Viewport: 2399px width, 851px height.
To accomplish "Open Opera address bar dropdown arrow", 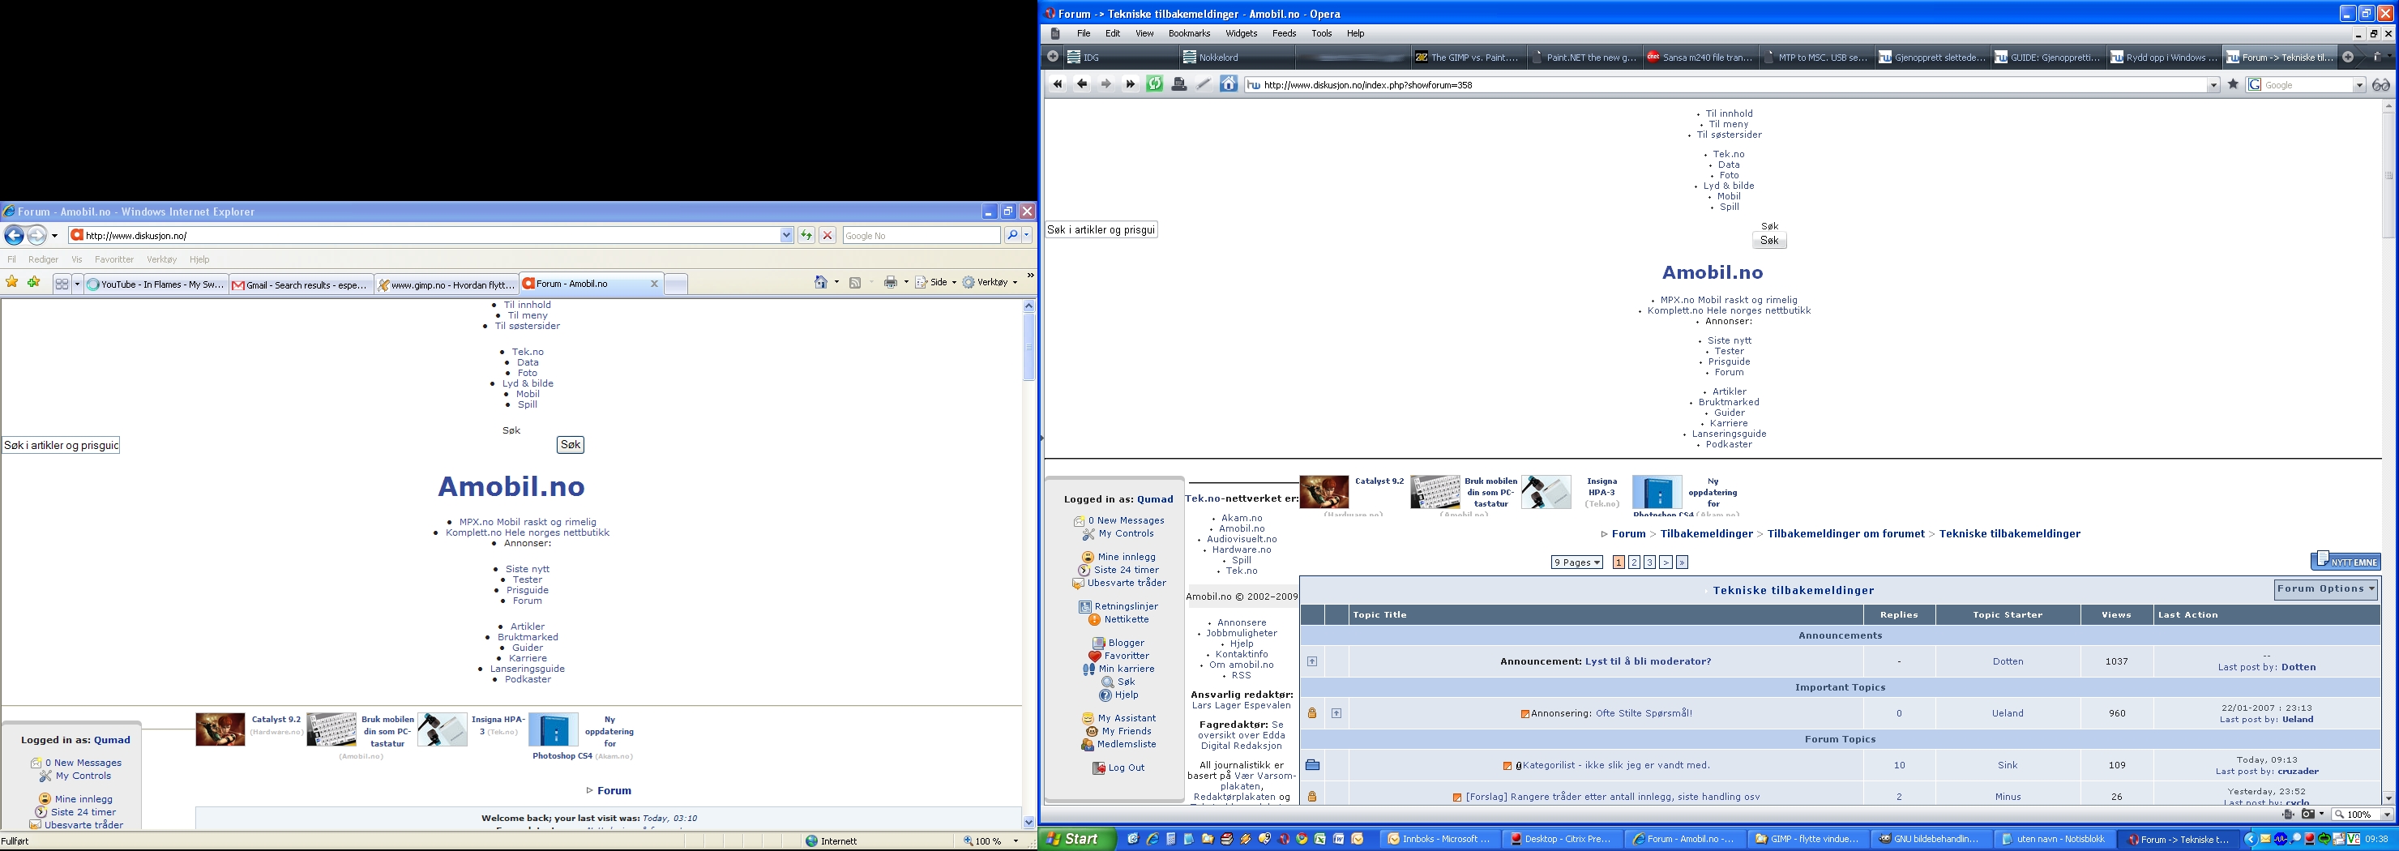I will (x=2213, y=86).
